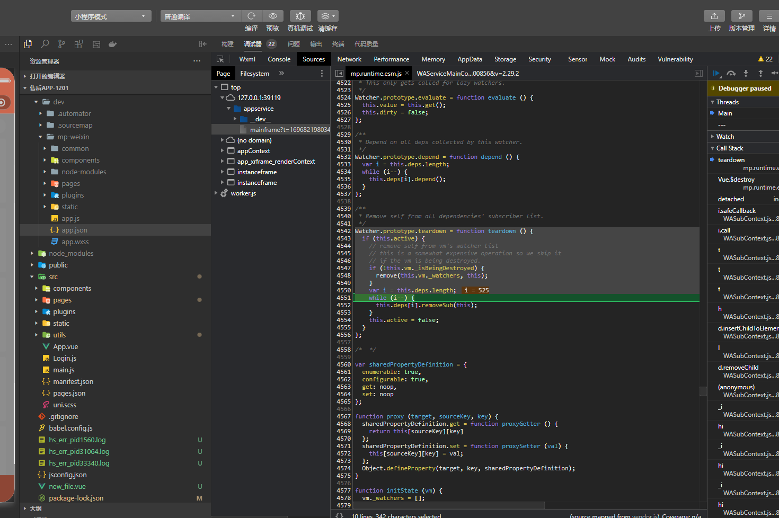Click the compile refresh icon
The width and height of the screenshot is (779, 518).
pyautogui.click(x=251, y=16)
